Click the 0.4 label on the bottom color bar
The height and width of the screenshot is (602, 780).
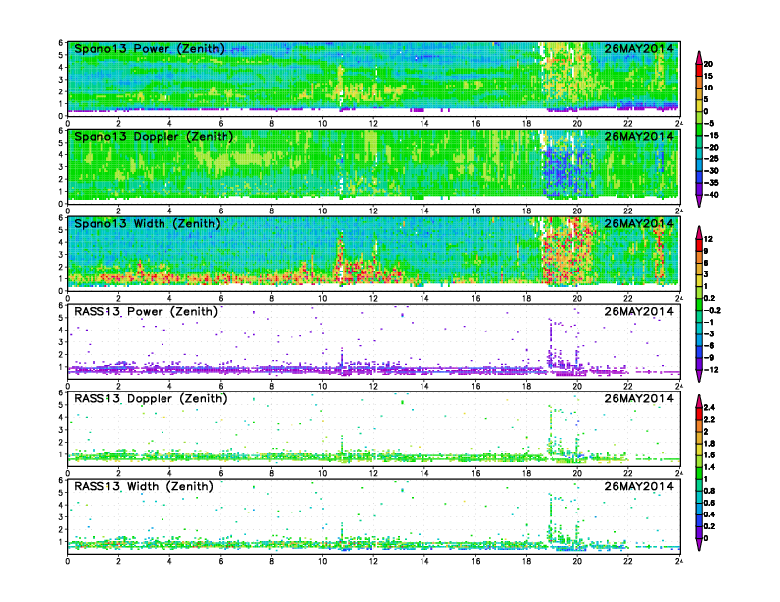click(710, 514)
